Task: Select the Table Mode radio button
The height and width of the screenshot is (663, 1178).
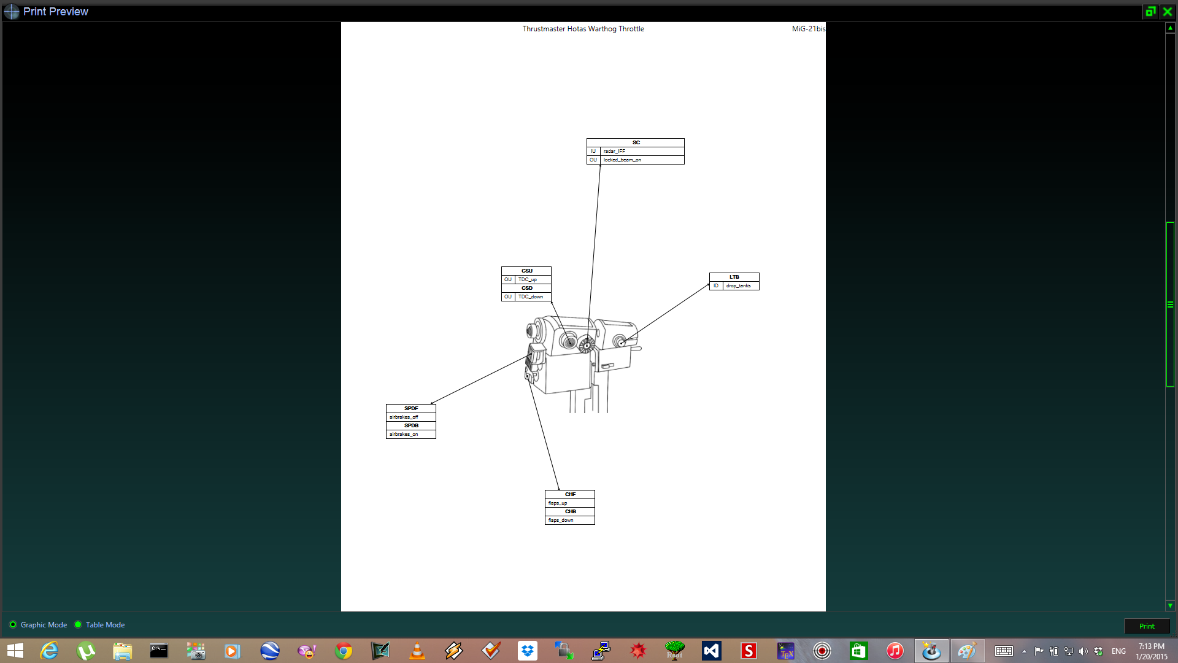Action: 78,624
